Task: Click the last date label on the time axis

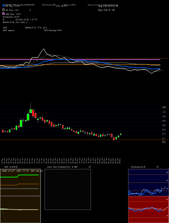Action: click(x=120, y=161)
